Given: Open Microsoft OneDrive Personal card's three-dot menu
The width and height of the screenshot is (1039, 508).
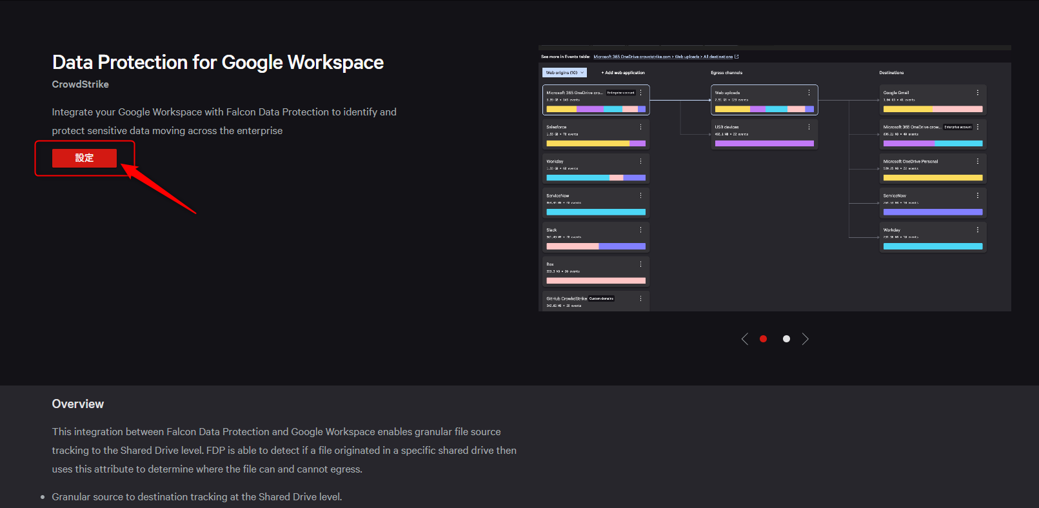Looking at the screenshot, I should [978, 161].
